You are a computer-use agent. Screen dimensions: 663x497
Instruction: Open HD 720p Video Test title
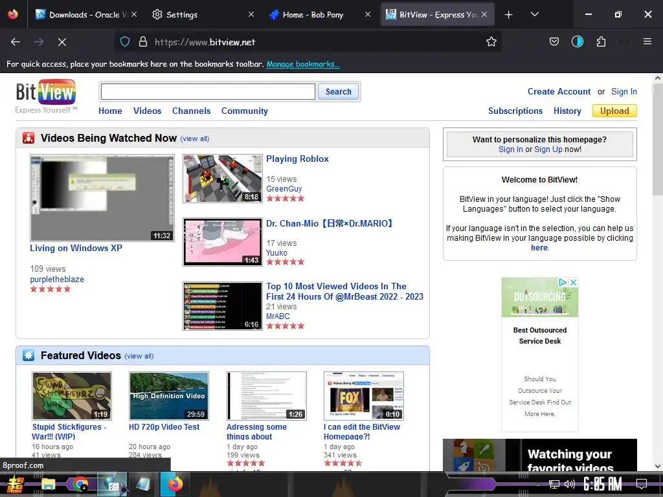[x=164, y=427]
